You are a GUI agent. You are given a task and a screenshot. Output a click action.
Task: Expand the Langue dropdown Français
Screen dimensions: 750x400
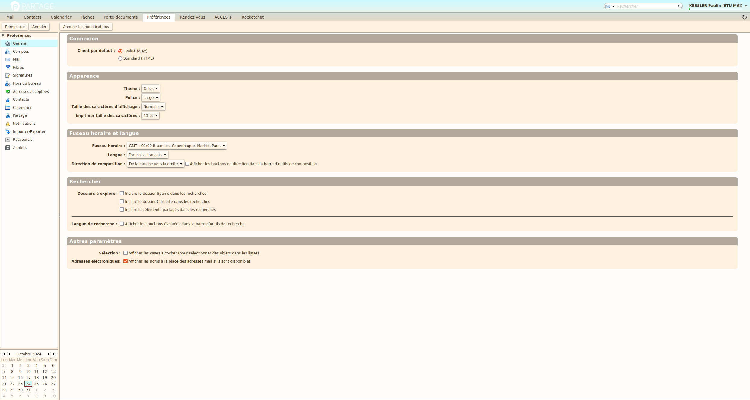pos(148,155)
